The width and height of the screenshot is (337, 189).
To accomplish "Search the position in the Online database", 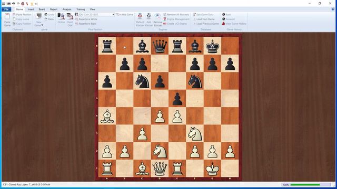I will tap(61, 18).
